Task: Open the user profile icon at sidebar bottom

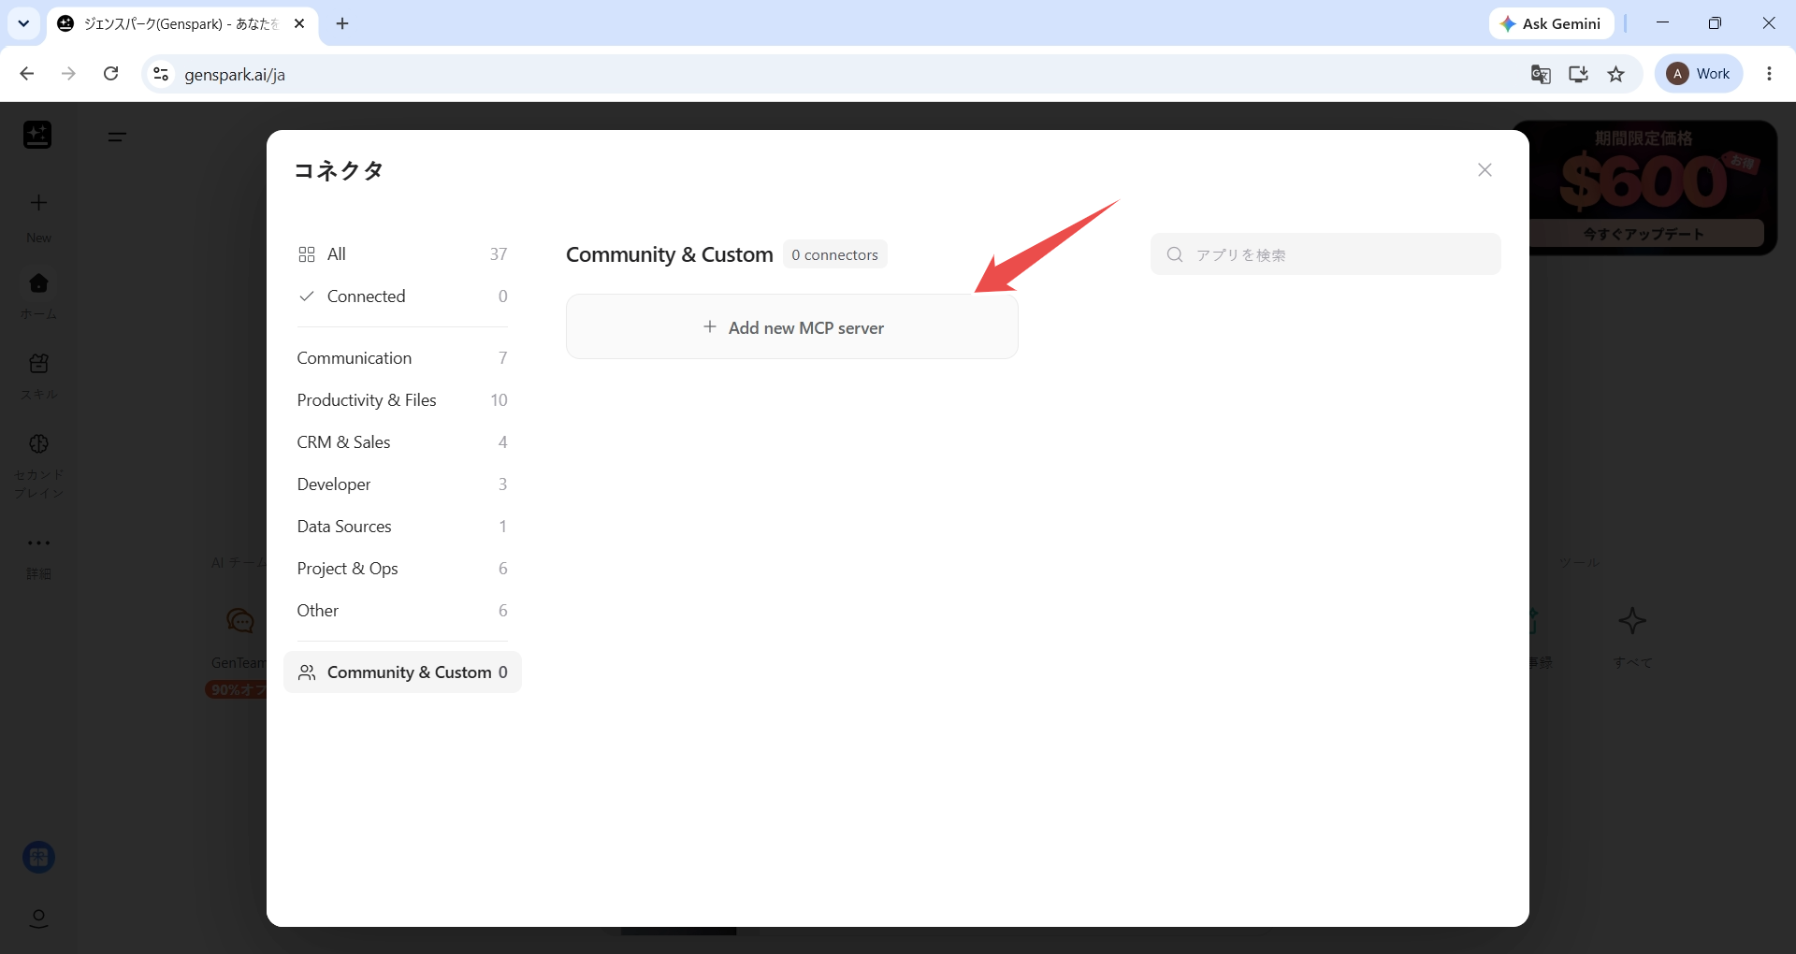Action: tap(38, 918)
